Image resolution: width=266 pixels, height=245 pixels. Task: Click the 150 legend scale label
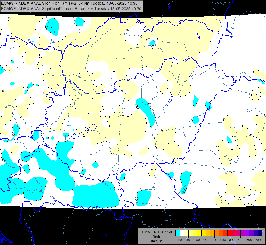206,240
